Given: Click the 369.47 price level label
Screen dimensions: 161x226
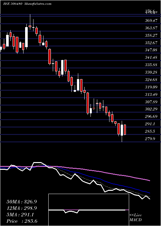Looking at the screenshot, I should [x=151, y=21].
